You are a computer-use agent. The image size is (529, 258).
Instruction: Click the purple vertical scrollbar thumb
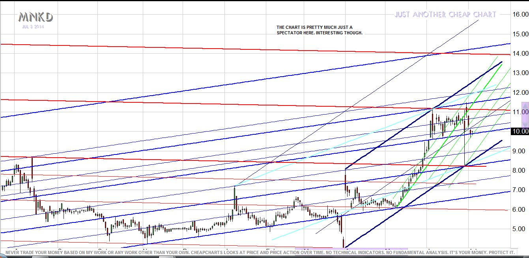point(525,115)
